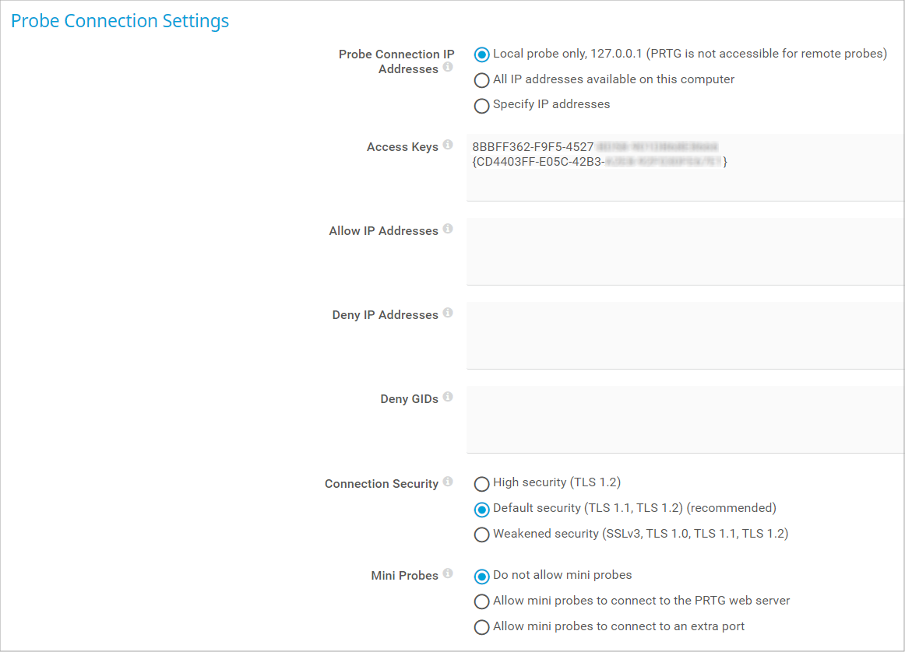
Task: Choose All IP addresses available on this computer
Action: point(482,80)
